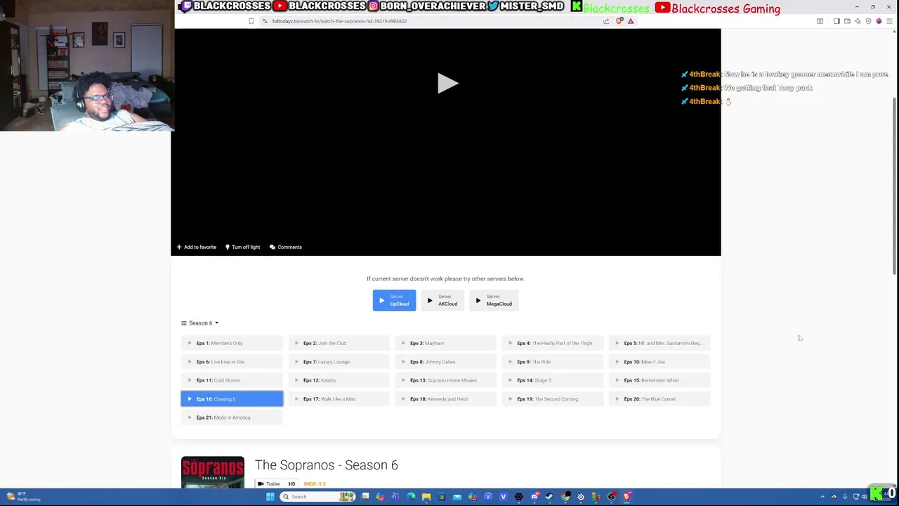Open Eps 13: Soprano Home Movies
Viewport: 899px width, 506px height.
click(x=445, y=380)
